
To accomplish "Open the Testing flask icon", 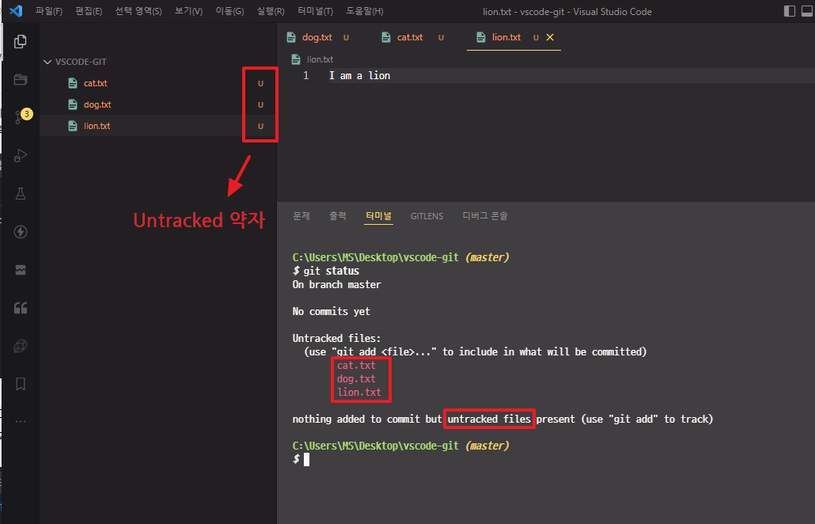I will pyautogui.click(x=21, y=193).
